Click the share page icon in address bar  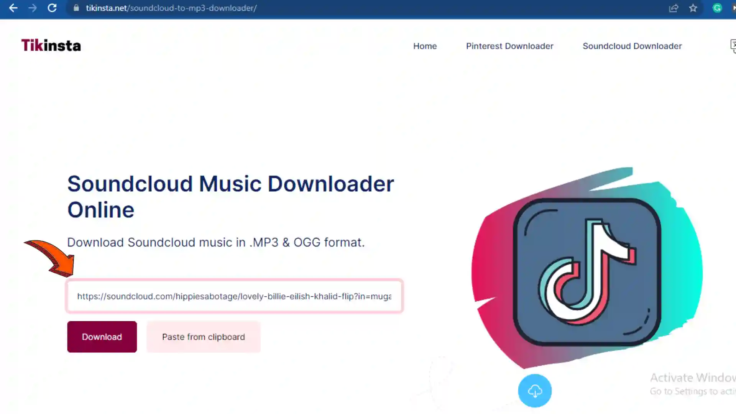click(674, 8)
